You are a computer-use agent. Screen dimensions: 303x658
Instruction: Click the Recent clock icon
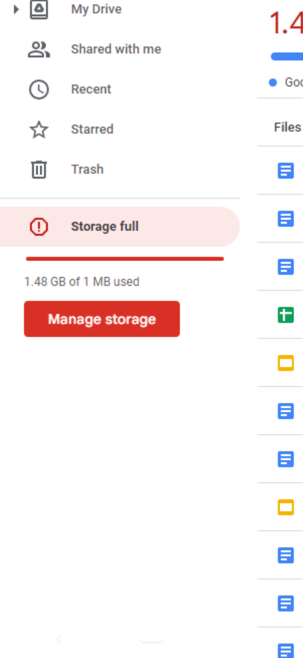39,89
